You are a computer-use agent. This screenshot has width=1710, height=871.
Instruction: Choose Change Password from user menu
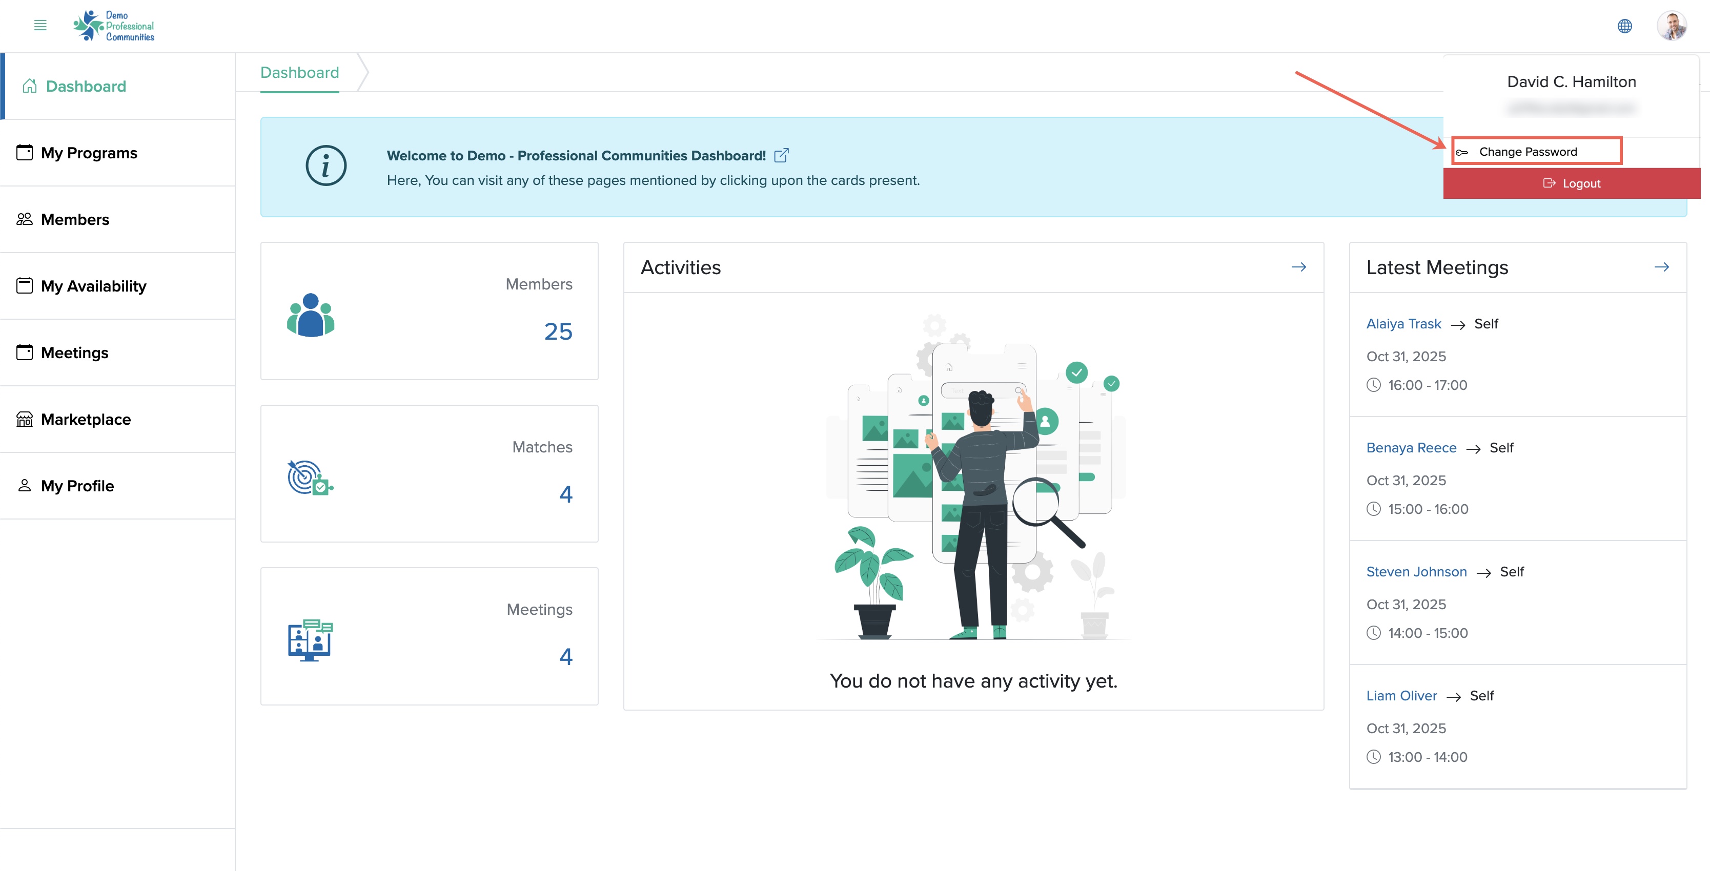(1536, 151)
